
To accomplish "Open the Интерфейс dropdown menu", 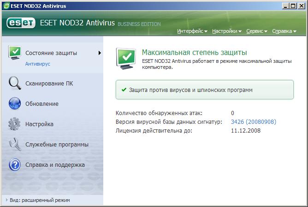I will [x=192, y=31].
